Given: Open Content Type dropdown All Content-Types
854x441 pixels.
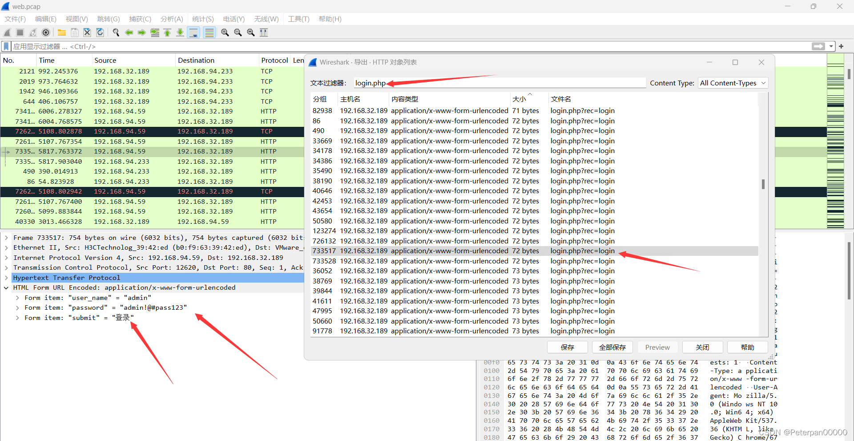Looking at the screenshot, I should click(x=733, y=83).
